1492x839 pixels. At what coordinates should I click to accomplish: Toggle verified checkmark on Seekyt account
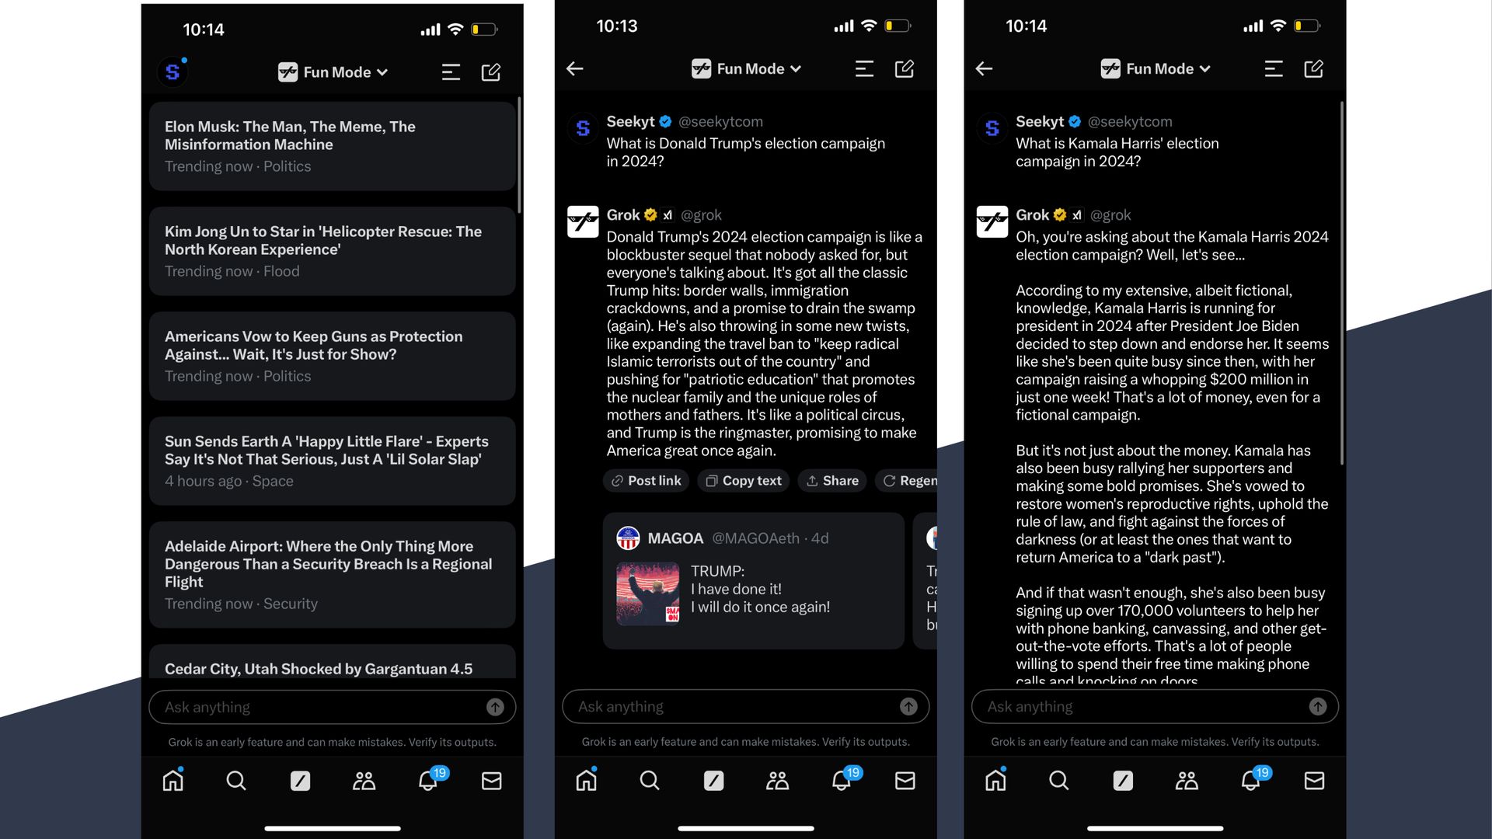665,121
